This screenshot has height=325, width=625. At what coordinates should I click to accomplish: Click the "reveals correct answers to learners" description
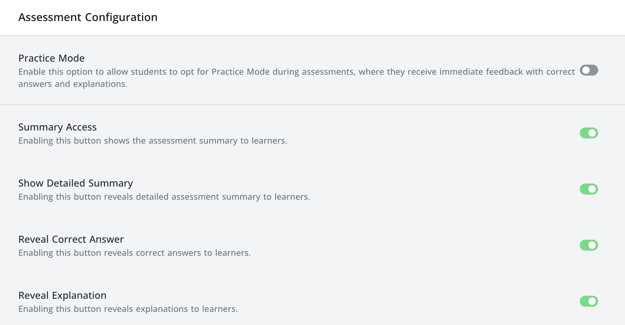coord(134,253)
